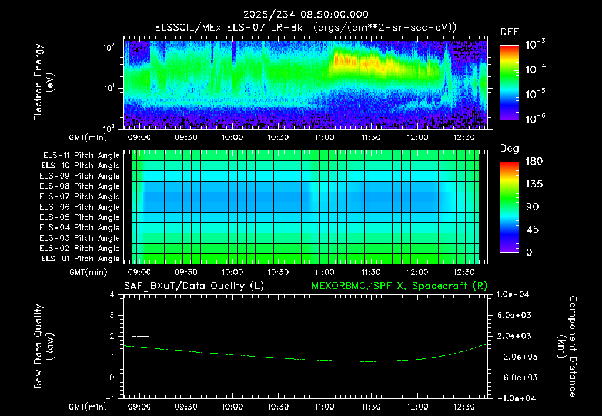Click the ELS-04 Pitch Angle label

79,227
